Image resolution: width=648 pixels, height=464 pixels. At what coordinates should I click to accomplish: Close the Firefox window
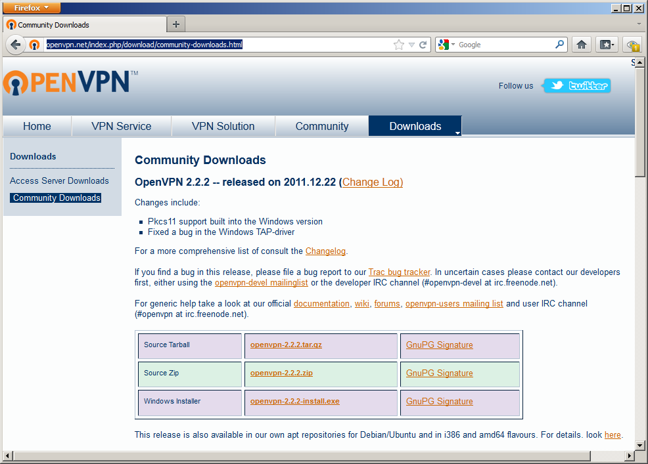[x=637, y=8]
